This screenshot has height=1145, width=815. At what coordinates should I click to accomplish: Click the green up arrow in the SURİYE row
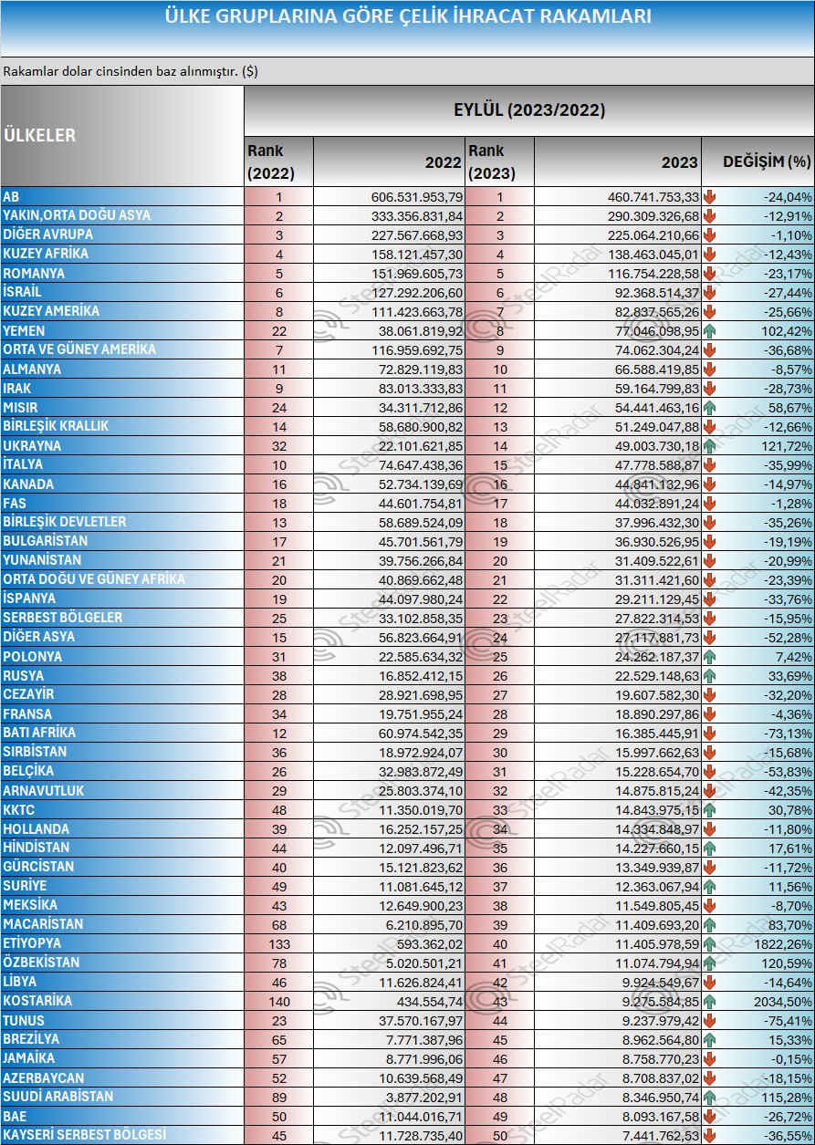tap(710, 886)
